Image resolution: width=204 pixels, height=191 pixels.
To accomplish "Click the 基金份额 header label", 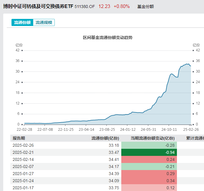I will pos(145,6).
